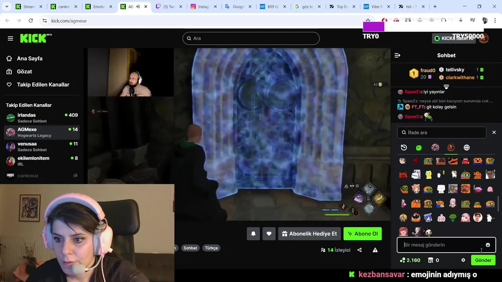
Task: Close the emote picker panel
Action: coord(494,132)
